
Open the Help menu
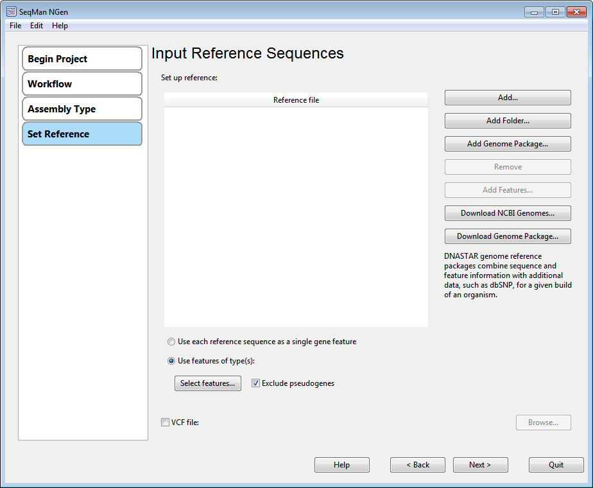tap(60, 26)
